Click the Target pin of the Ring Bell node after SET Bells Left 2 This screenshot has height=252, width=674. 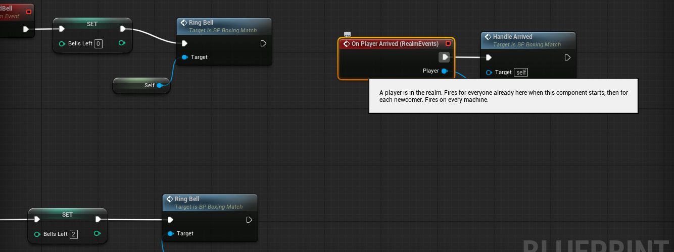coord(170,233)
